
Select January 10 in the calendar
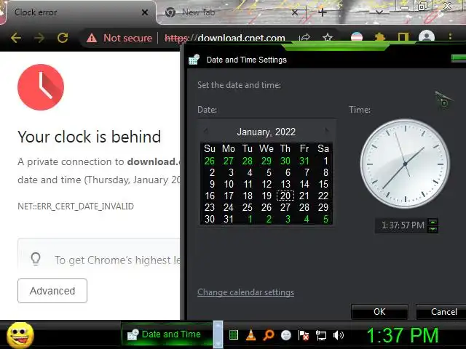228,184
